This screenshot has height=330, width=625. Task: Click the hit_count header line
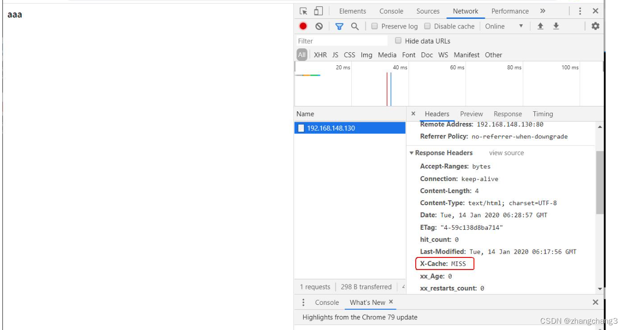pos(439,240)
